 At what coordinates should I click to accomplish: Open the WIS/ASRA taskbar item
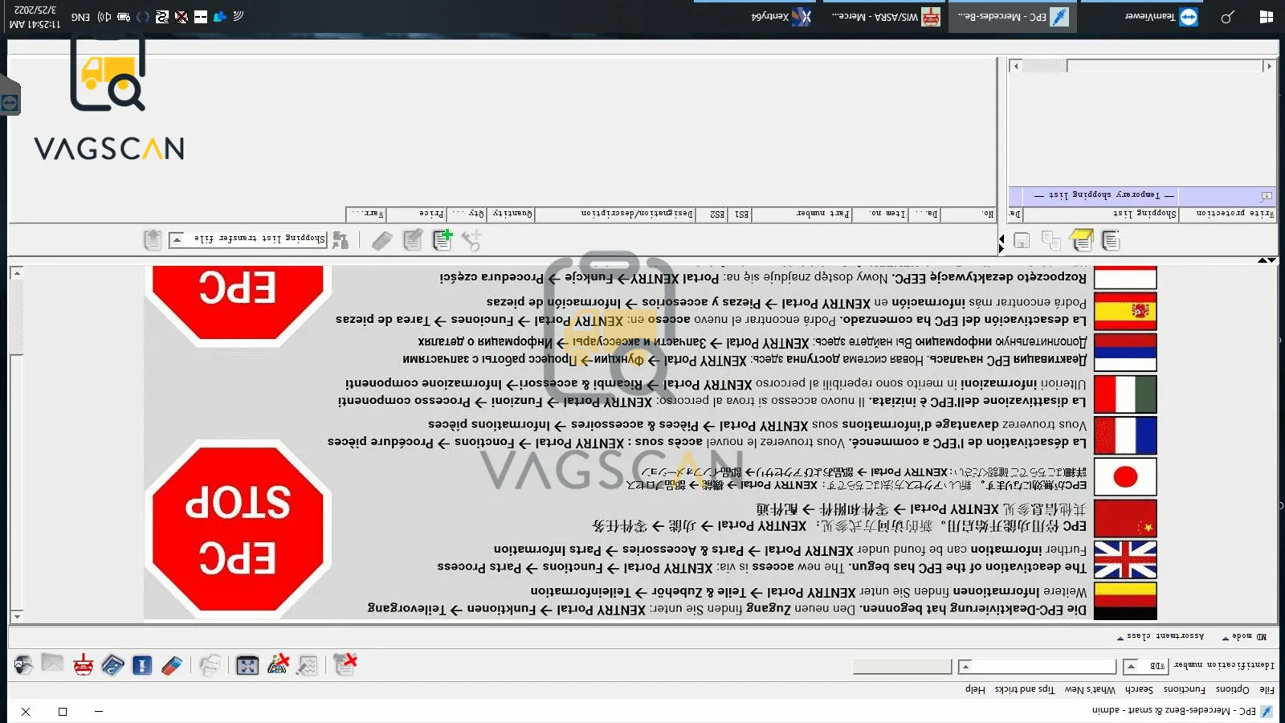885,16
